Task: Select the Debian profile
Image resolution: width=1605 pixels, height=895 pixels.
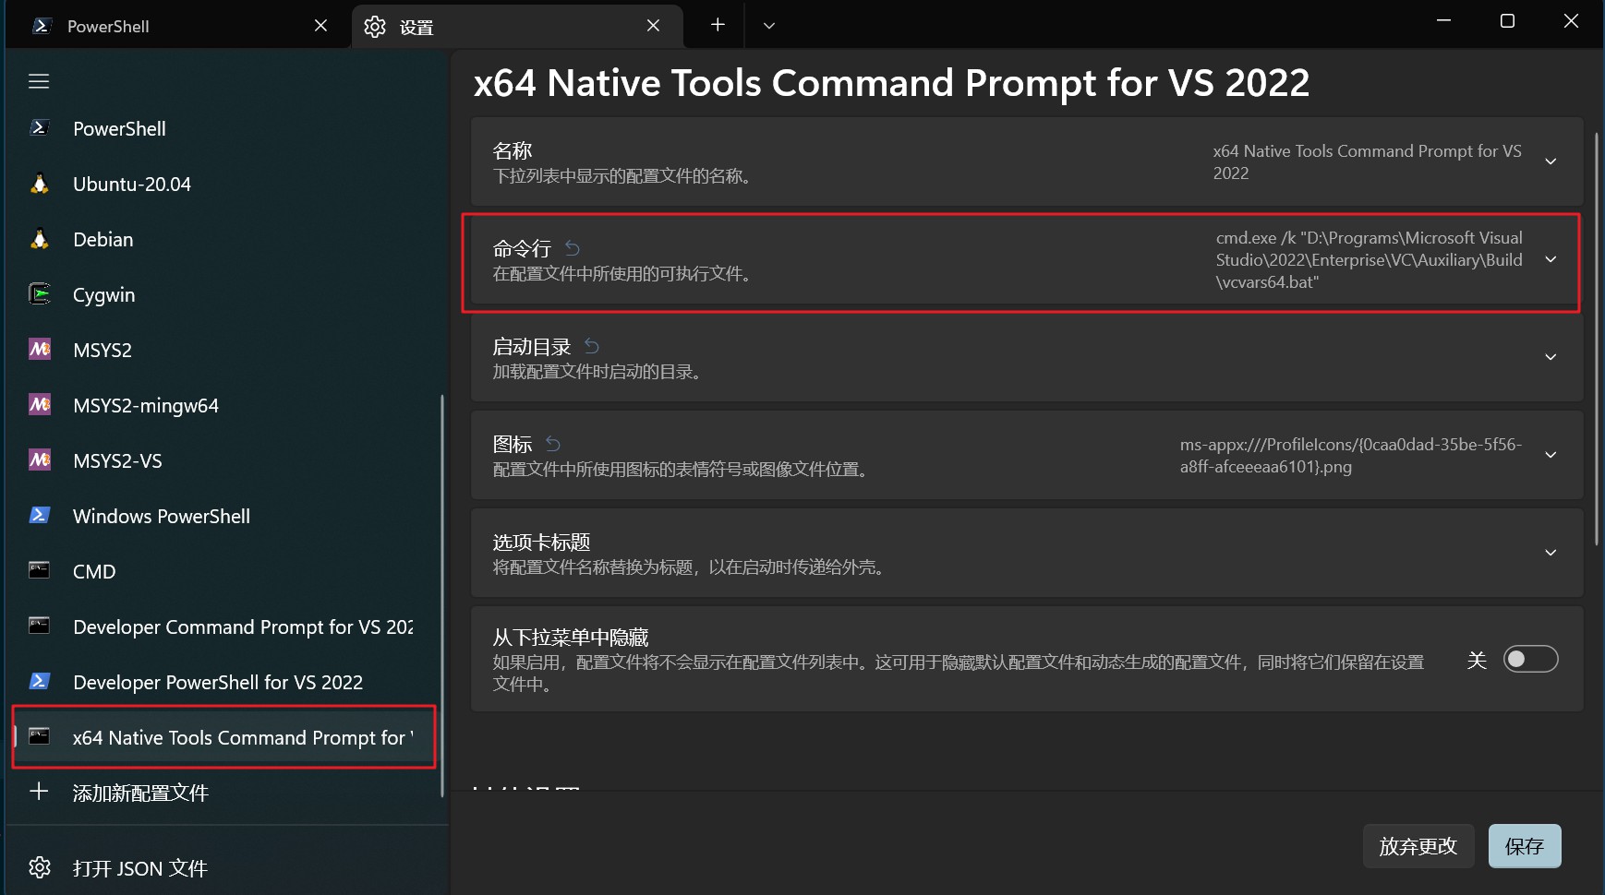Action: coord(223,239)
